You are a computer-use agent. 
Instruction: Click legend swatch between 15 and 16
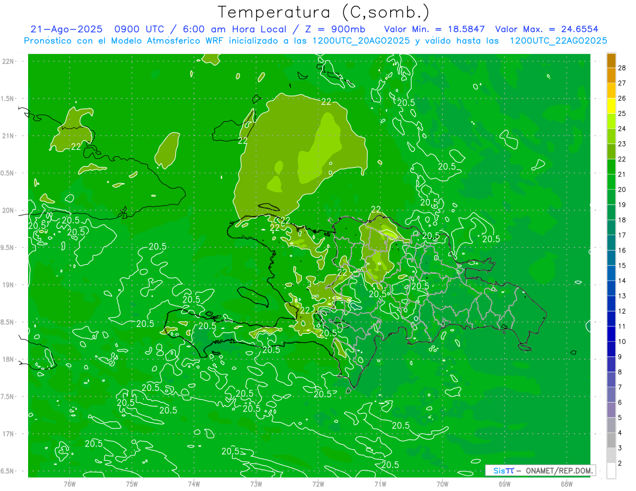coord(611,258)
